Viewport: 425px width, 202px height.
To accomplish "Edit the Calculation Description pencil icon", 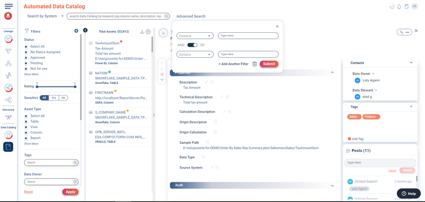I will 225,112.
